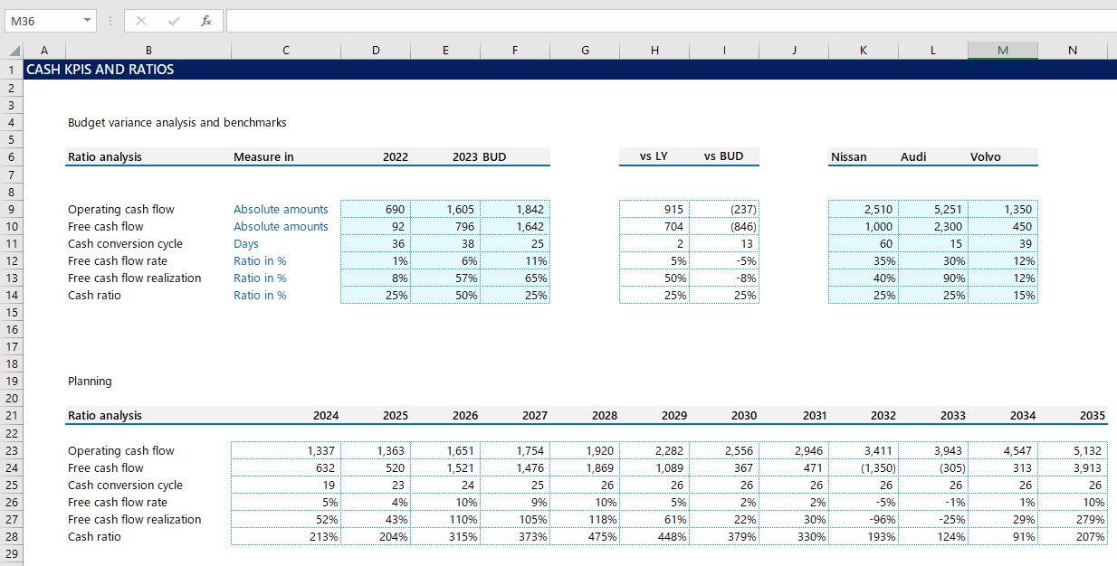Select column B header
This screenshot has width=1117, height=566.
tap(148, 51)
